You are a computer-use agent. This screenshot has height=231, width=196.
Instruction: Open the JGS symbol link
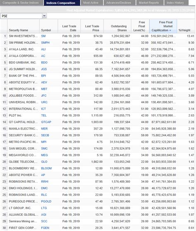click(x=44, y=69)
